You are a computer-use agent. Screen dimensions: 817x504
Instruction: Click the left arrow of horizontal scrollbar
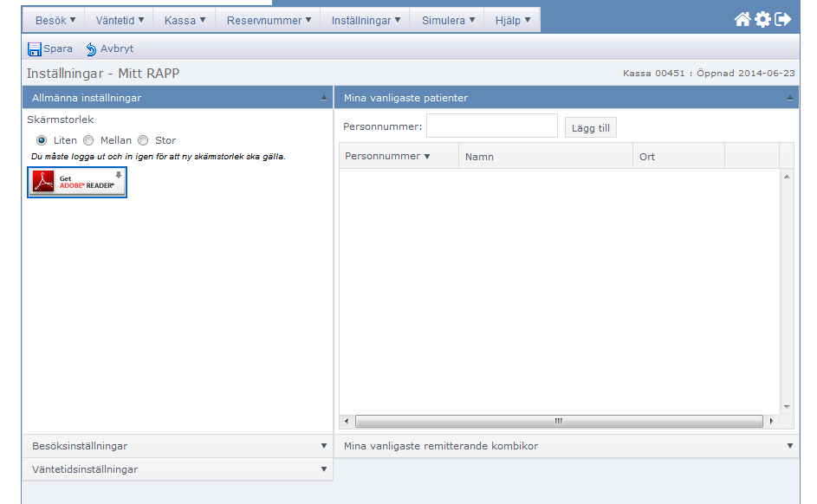[x=347, y=421]
